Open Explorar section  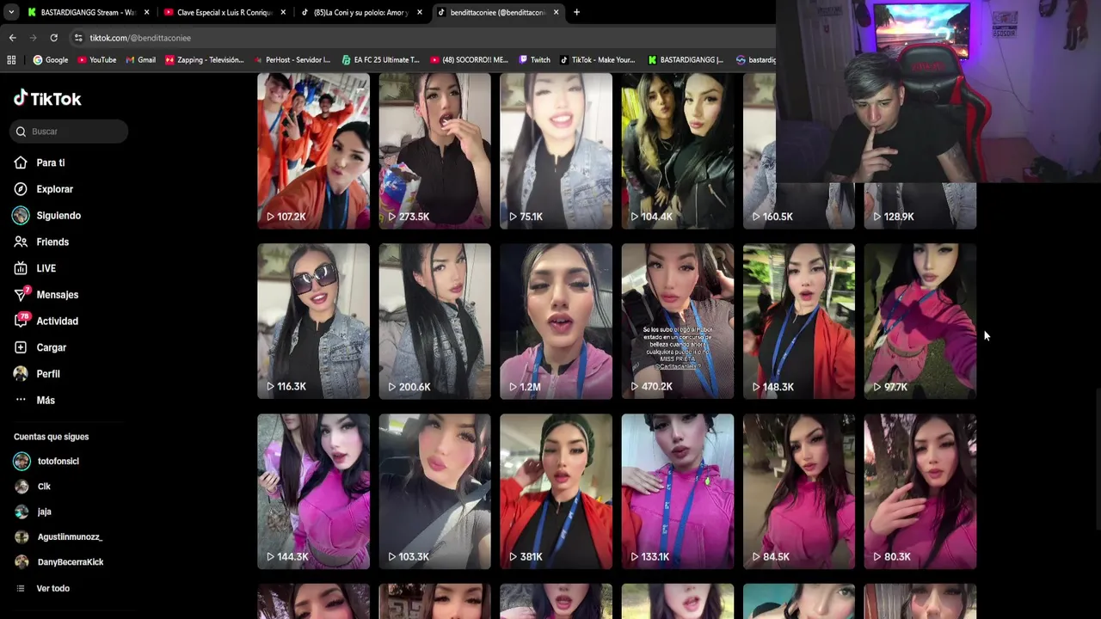click(44, 189)
